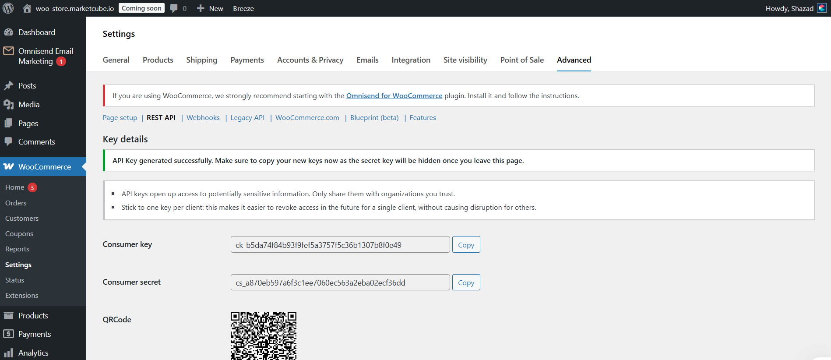
Task: Open Media library icon in the sidebar
Action: [8, 105]
